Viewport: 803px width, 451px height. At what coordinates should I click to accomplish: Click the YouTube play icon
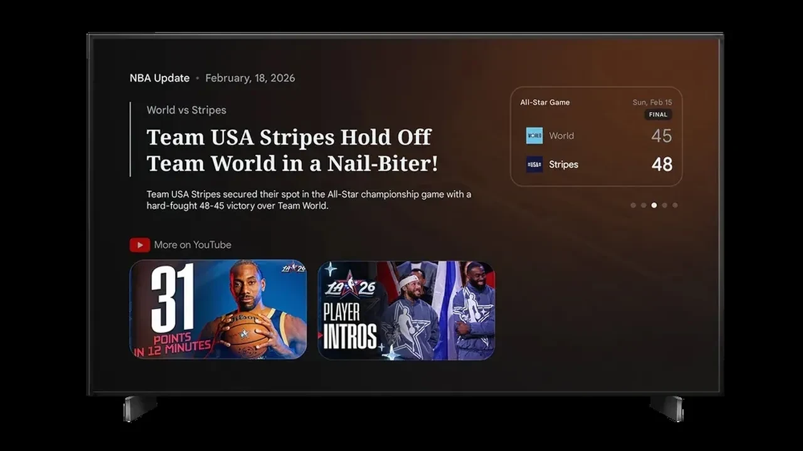click(139, 245)
